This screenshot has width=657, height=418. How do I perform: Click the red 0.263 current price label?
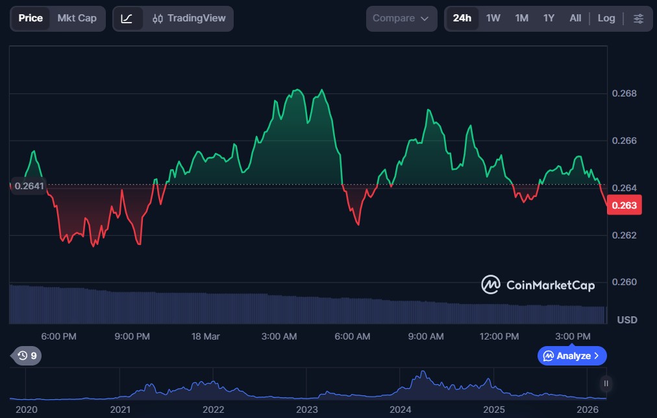(x=623, y=206)
